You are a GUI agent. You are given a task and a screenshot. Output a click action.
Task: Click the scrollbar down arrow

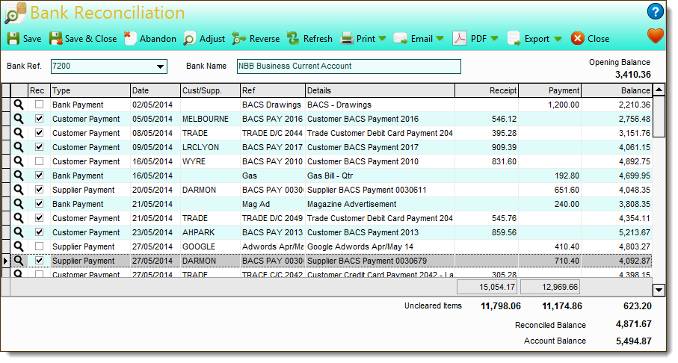[x=659, y=290]
